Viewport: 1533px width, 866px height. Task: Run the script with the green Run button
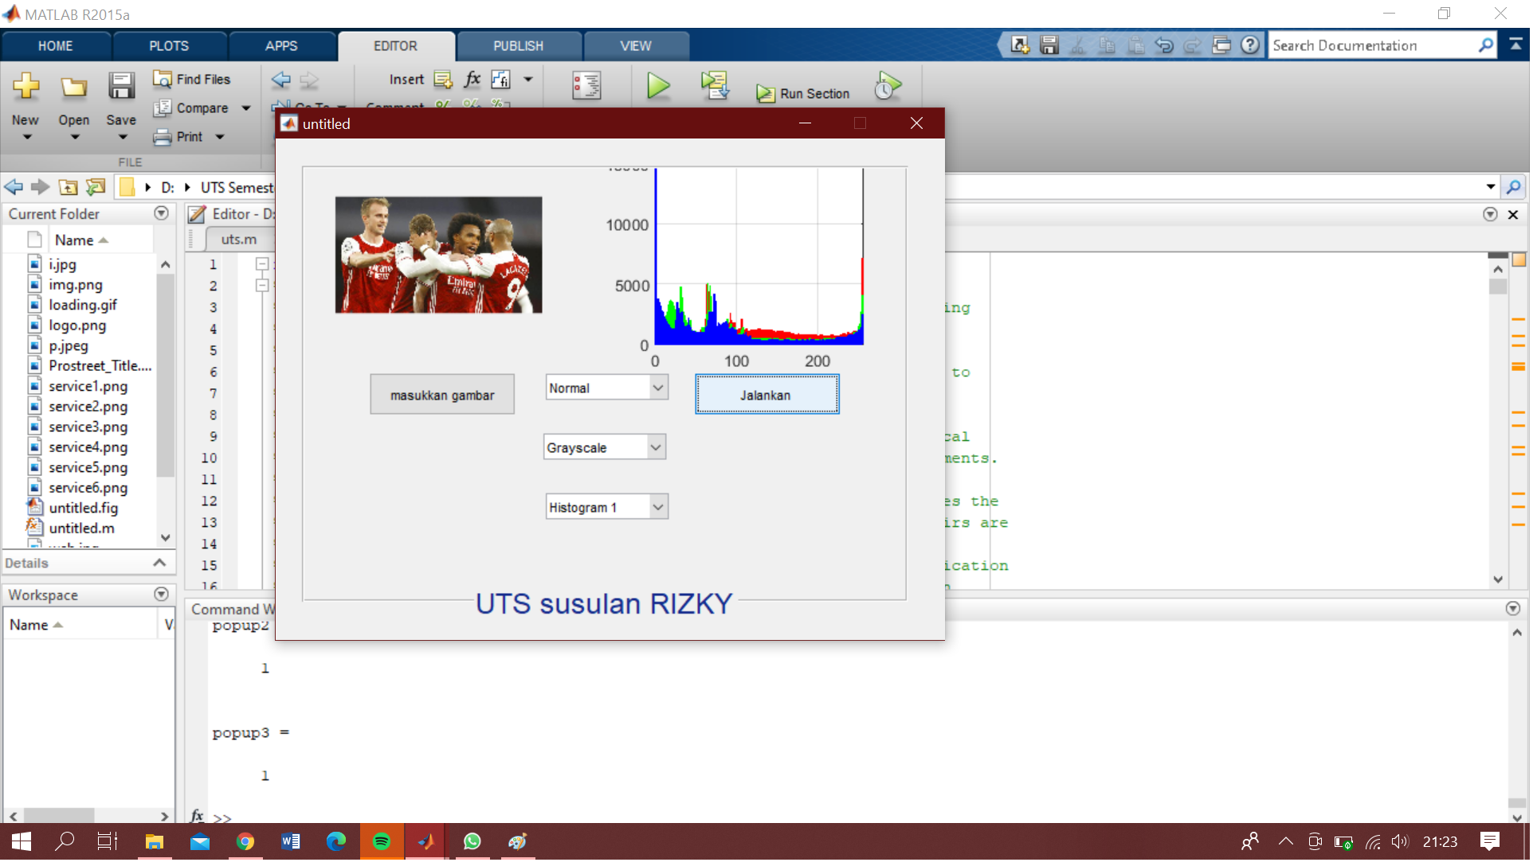[x=657, y=86]
